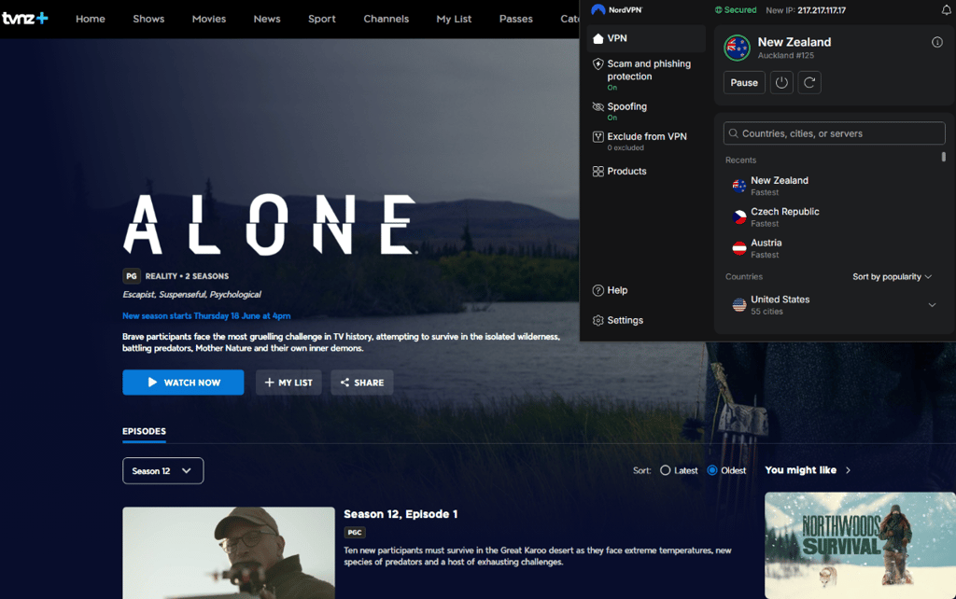The width and height of the screenshot is (956, 599).
Task: Select Oldest sort radio button
Action: click(712, 470)
